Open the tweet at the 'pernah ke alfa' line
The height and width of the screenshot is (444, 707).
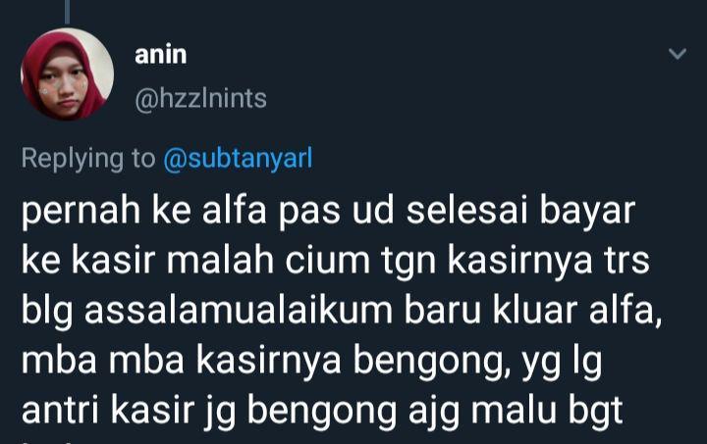(x=328, y=211)
